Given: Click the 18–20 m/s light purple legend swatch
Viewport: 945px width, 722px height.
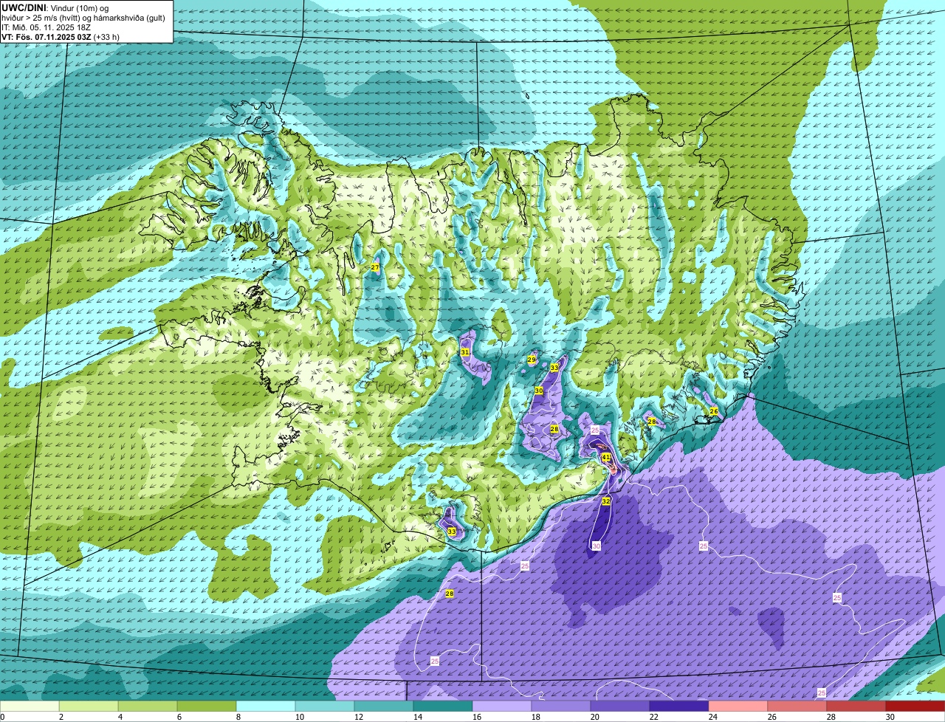Looking at the screenshot, I should pyautogui.click(x=561, y=706).
